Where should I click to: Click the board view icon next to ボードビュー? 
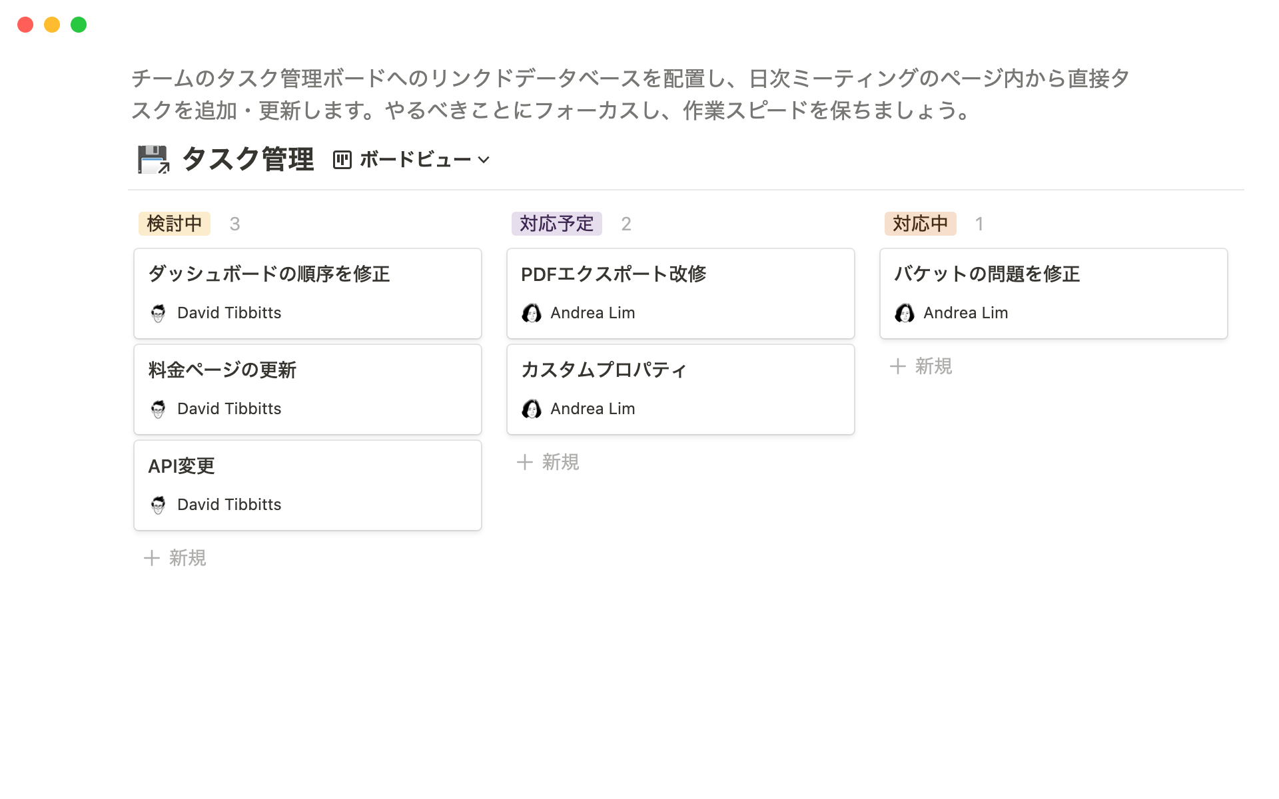342,160
